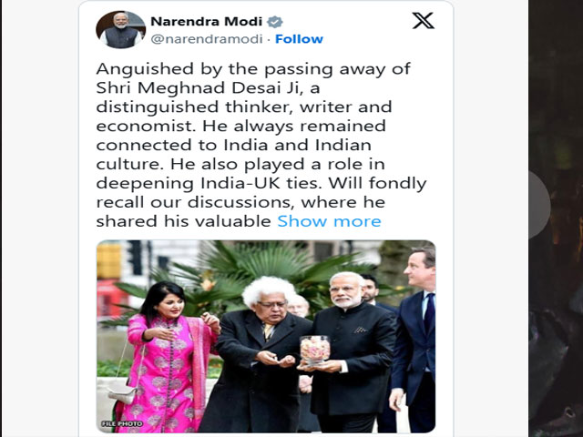This screenshot has width=583, height=437.
Task: Click the blue verified badge
Action: [x=275, y=22]
